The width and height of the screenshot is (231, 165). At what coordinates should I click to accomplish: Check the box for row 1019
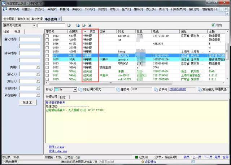pos(47,40)
